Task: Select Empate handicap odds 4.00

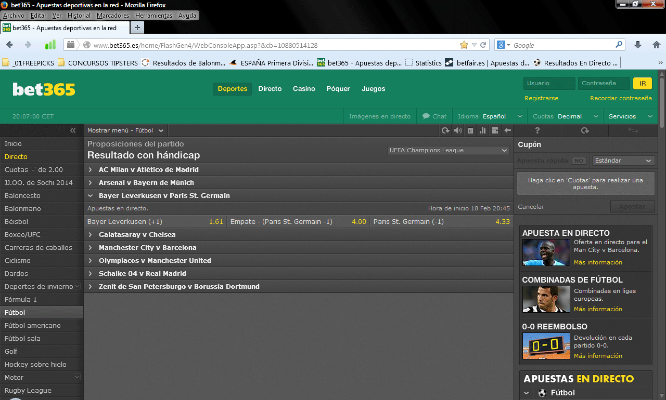Action: pyautogui.click(x=298, y=221)
